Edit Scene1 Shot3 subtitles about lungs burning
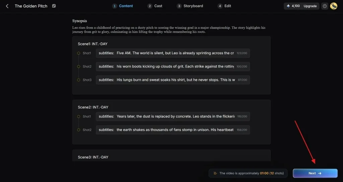 [x=173, y=80]
